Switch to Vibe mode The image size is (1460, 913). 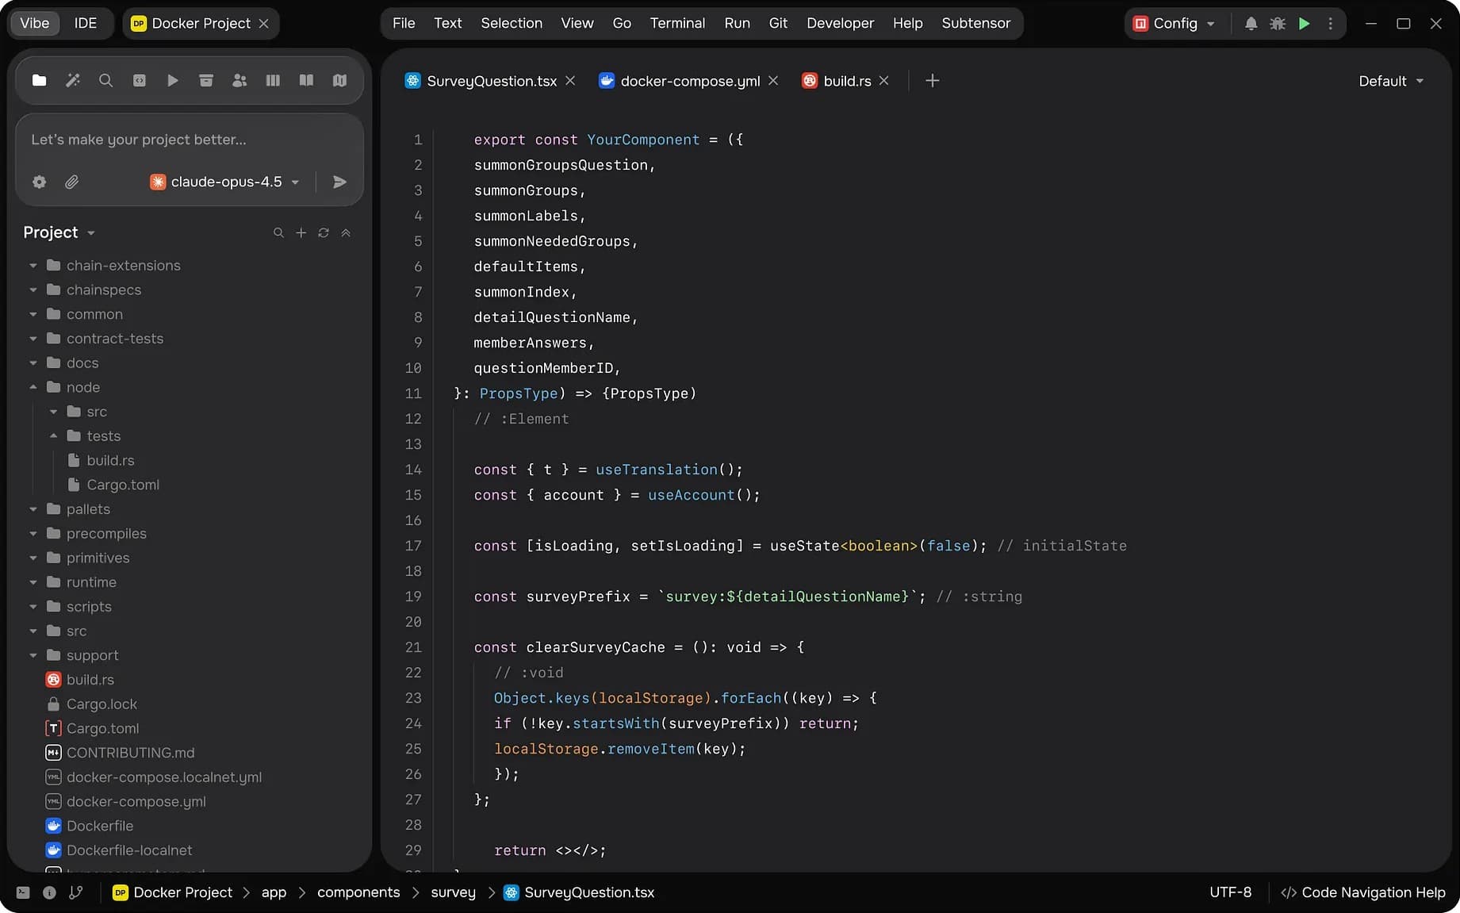click(x=34, y=23)
